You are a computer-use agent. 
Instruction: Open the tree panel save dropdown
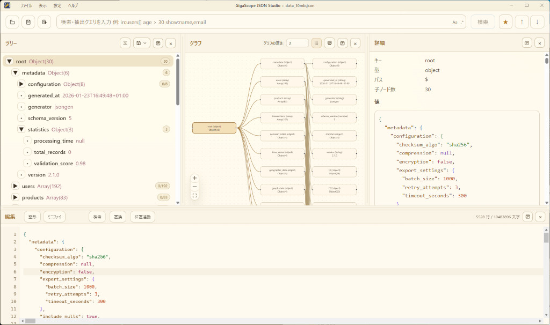142,43
